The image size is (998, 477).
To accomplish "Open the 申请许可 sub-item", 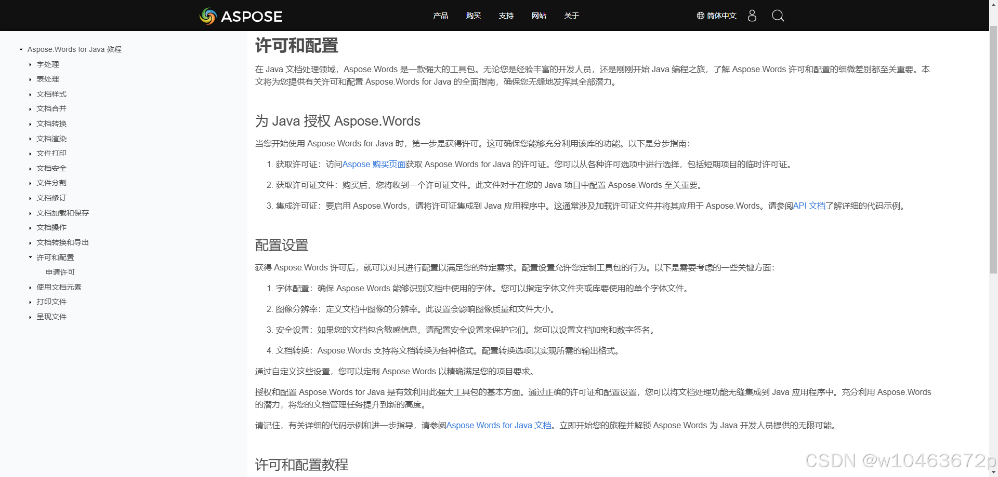I will tap(60, 272).
